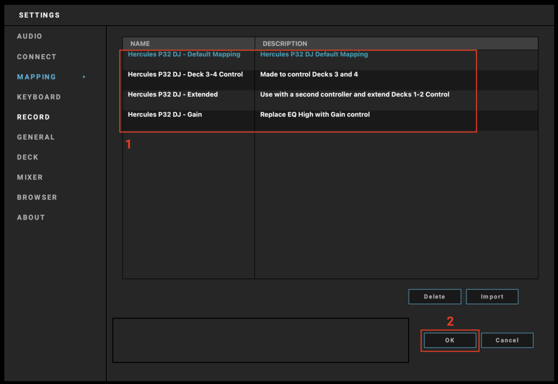Viewport: 558px width, 384px height.
Task: Go to the CONNECT settings page
Action: (x=37, y=57)
